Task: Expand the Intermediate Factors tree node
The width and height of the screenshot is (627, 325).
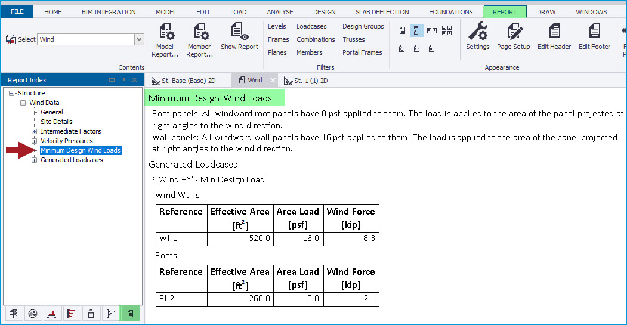Action: click(x=35, y=131)
